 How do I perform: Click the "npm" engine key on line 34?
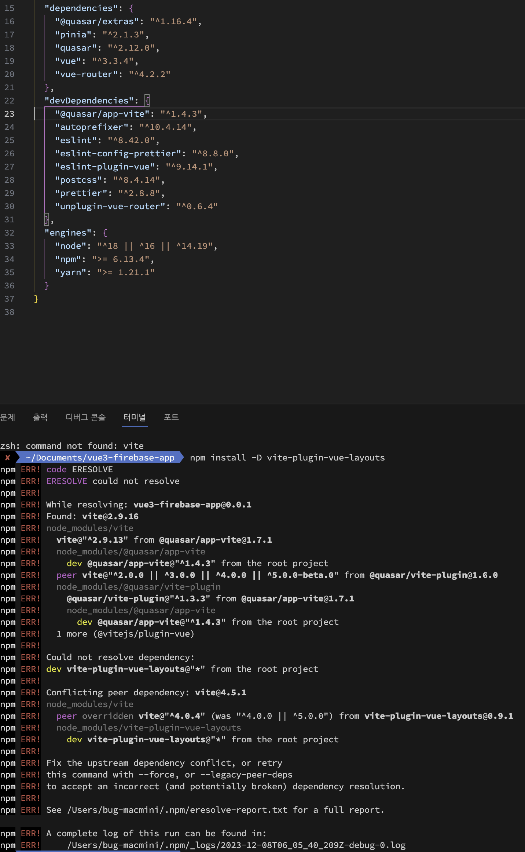tap(68, 259)
